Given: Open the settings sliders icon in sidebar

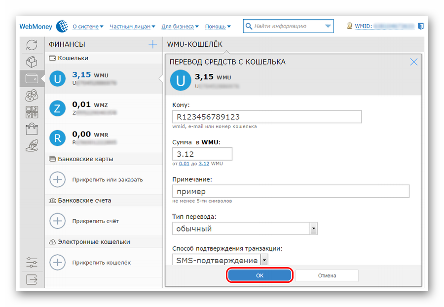Looking at the screenshot, I should (32, 262).
